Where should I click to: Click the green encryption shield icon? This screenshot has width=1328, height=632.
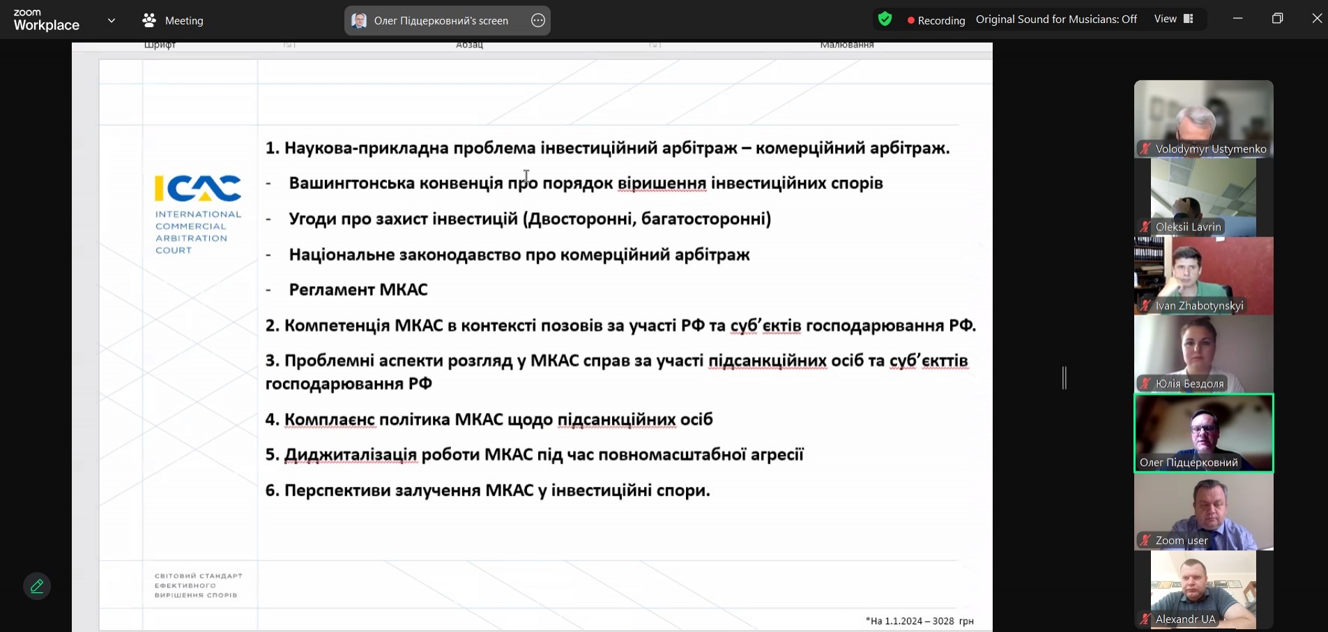click(885, 20)
